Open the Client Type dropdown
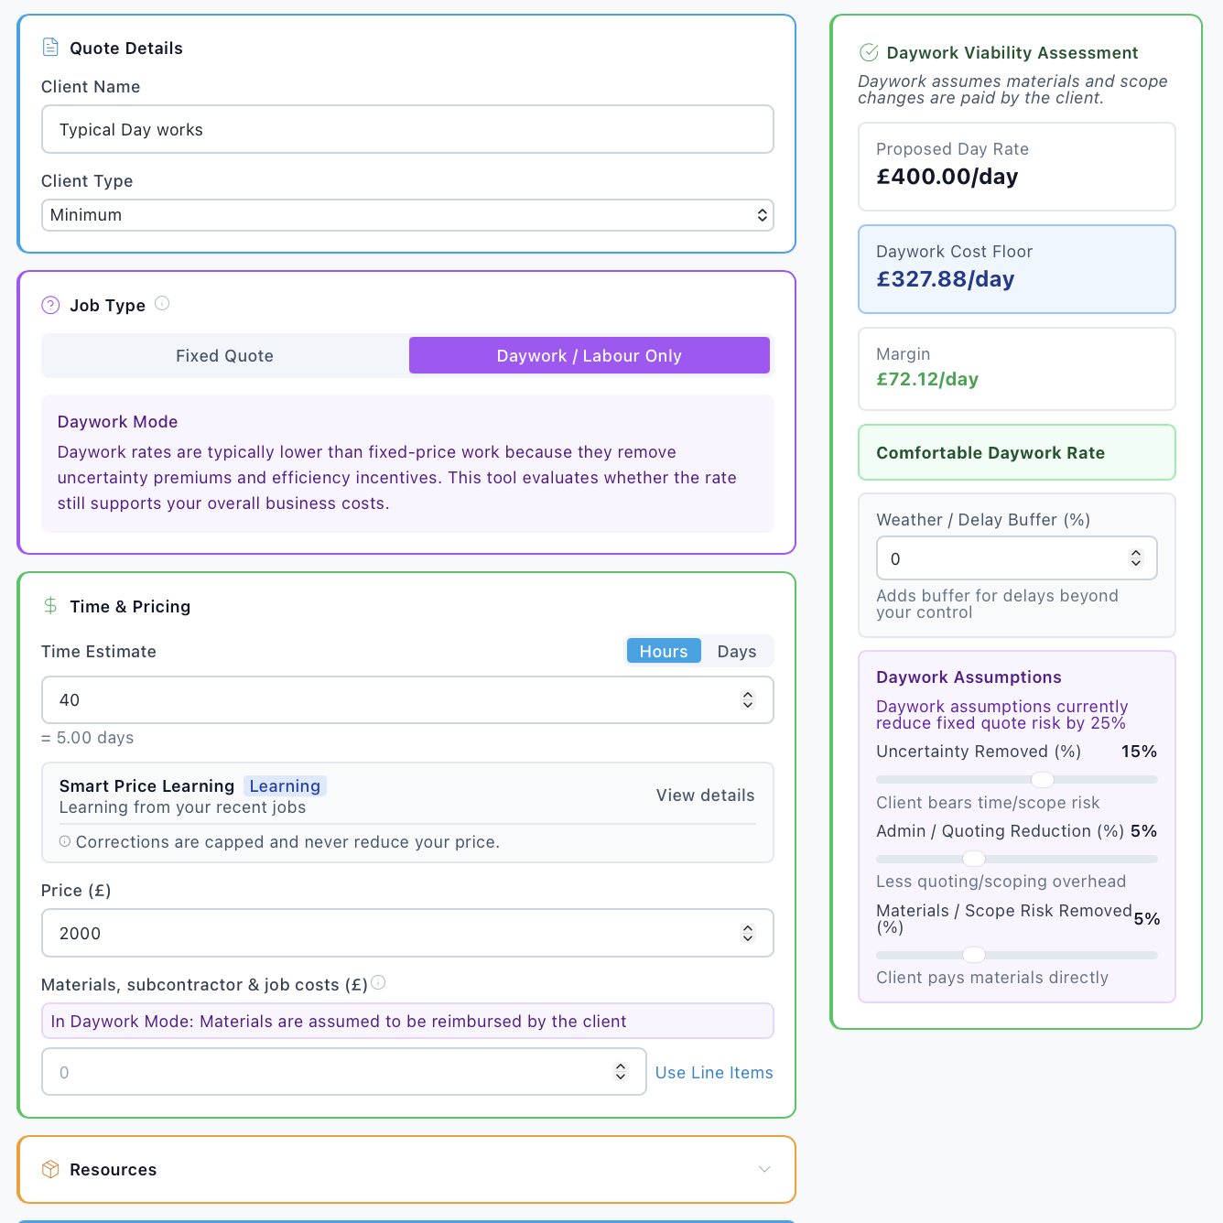 406,215
